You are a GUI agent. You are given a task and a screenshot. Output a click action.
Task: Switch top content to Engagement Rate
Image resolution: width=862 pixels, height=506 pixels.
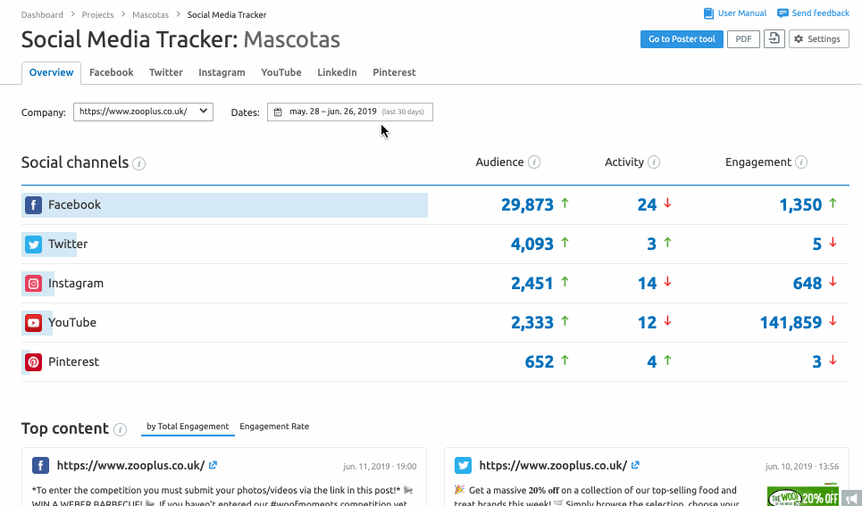[x=274, y=427]
